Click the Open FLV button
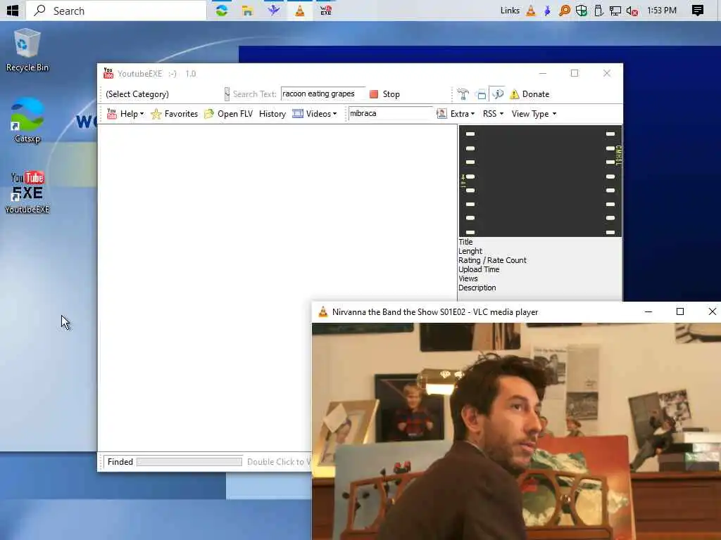 229,114
